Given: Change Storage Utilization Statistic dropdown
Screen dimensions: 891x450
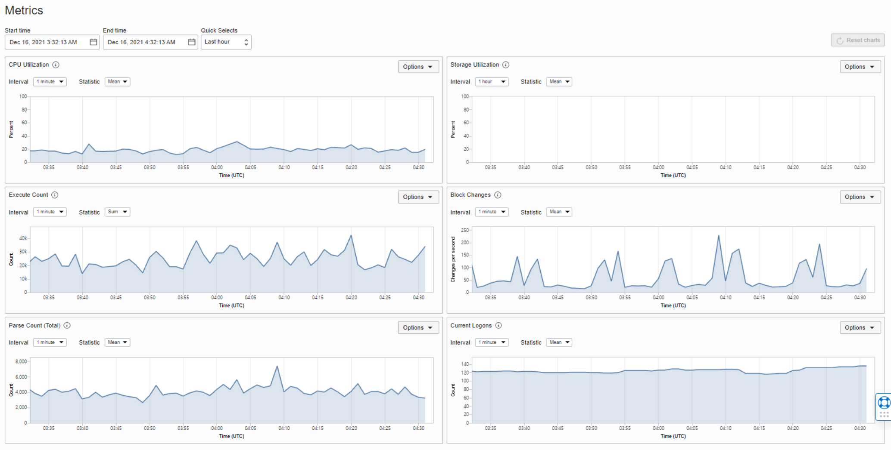Looking at the screenshot, I should pyautogui.click(x=559, y=82).
